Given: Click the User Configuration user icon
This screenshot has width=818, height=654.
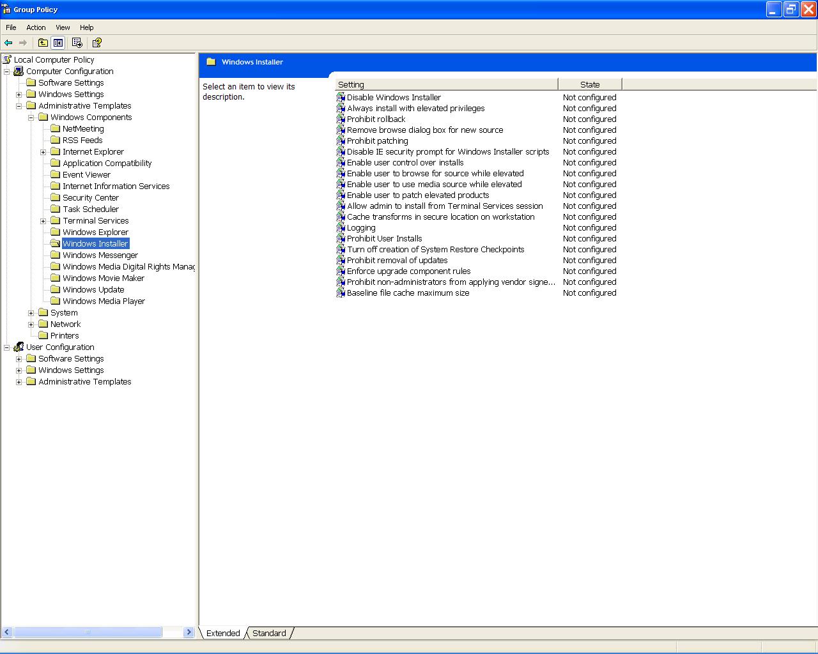Looking at the screenshot, I should click(x=19, y=347).
